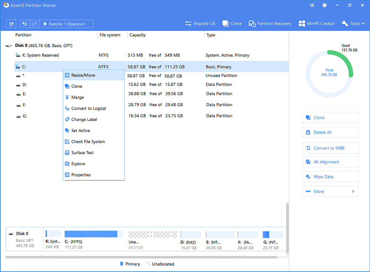Open the task list icon in title bar

[x=312, y=6]
